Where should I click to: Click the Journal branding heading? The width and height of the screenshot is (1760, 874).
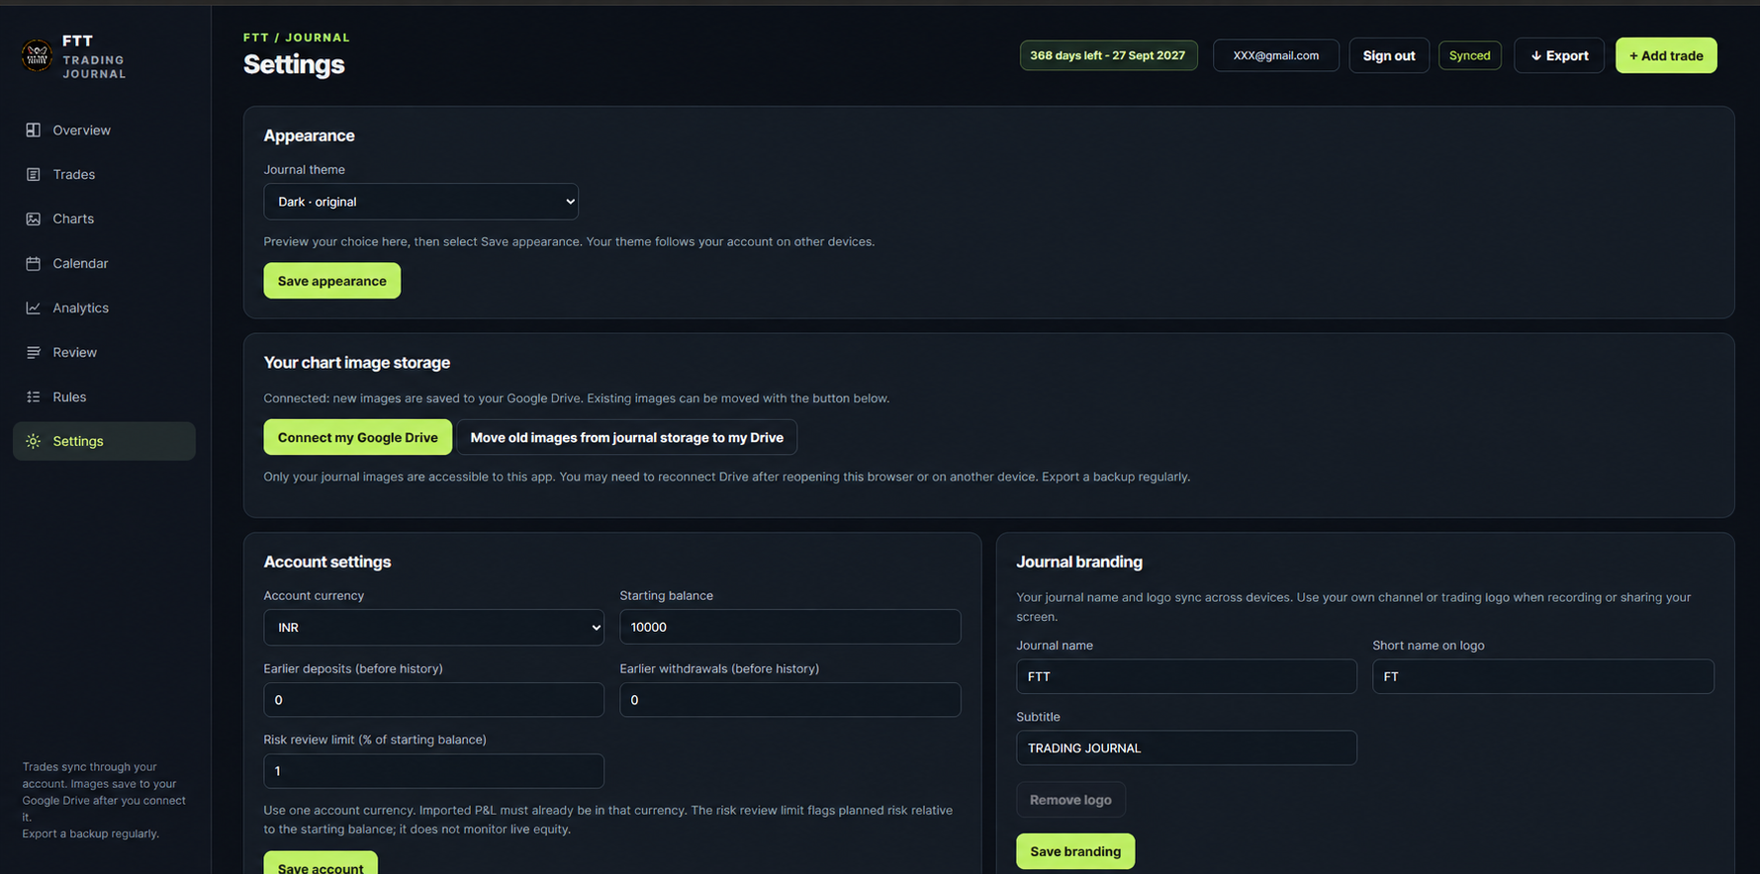(1079, 562)
